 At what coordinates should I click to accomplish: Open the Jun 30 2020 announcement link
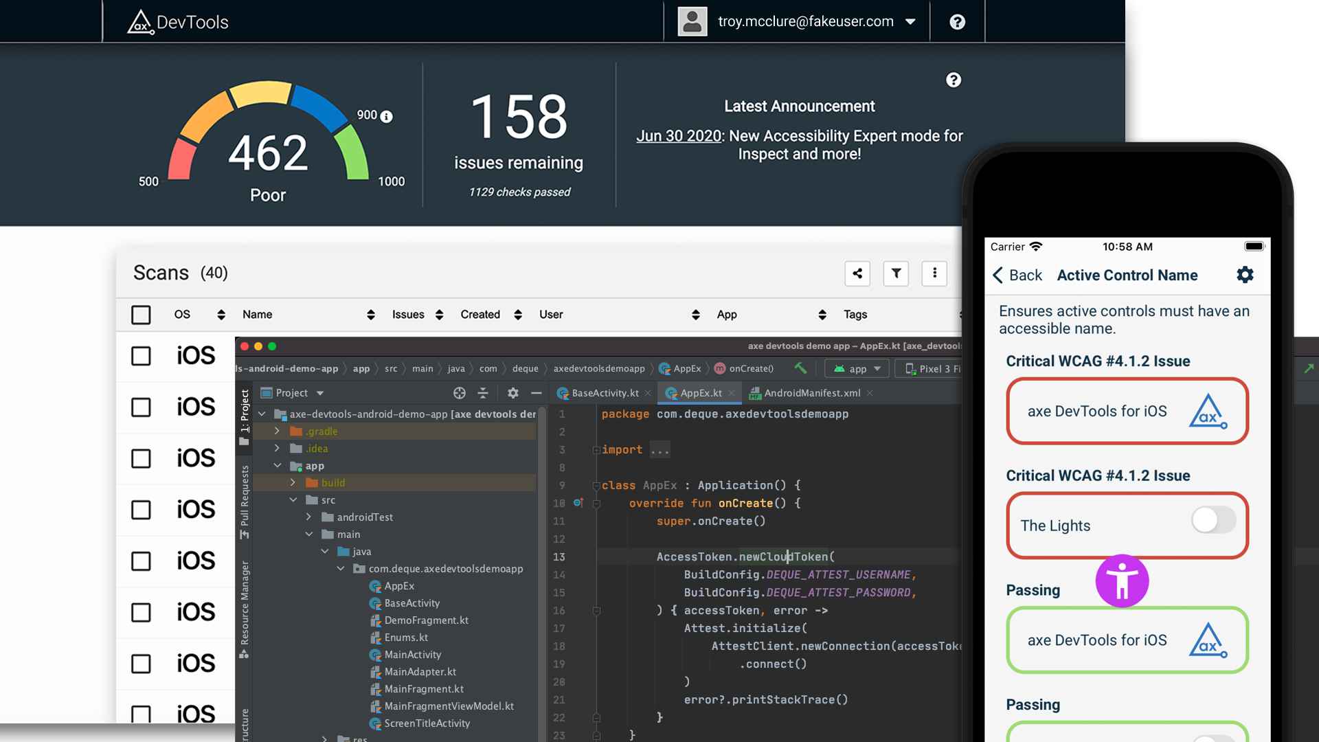679,135
